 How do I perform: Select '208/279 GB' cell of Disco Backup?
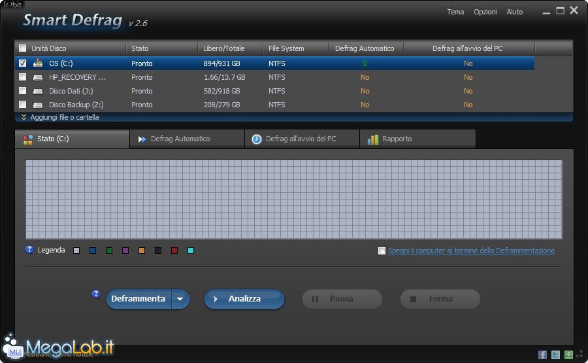[x=221, y=105]
